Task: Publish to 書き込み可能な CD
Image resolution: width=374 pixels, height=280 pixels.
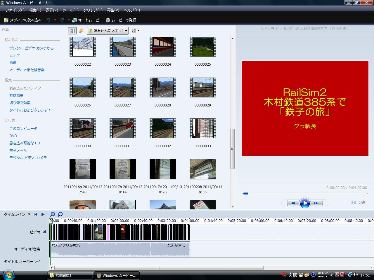Action: tap(25, 143)
